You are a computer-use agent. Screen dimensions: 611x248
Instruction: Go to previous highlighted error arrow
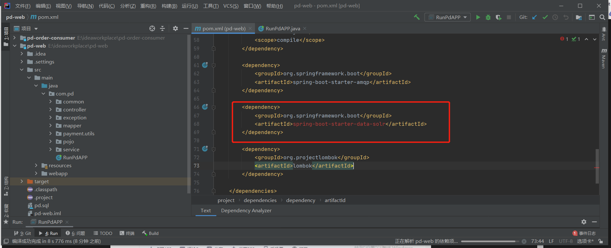pyautogui.click(x=586, y=39)
